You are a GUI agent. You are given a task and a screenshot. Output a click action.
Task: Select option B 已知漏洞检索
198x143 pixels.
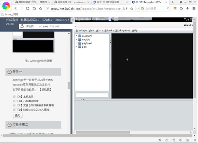point(14,101)
